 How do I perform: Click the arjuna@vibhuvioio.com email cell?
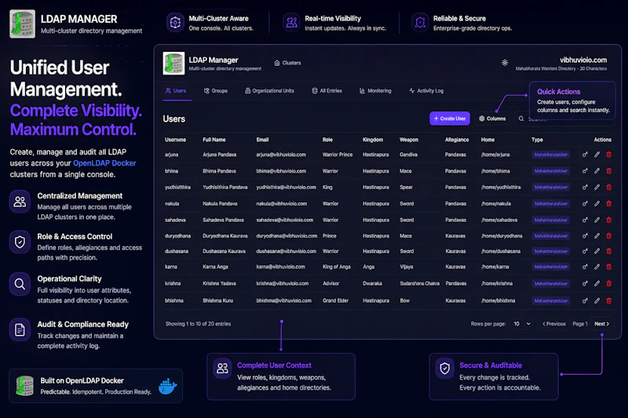coord(281,154)
